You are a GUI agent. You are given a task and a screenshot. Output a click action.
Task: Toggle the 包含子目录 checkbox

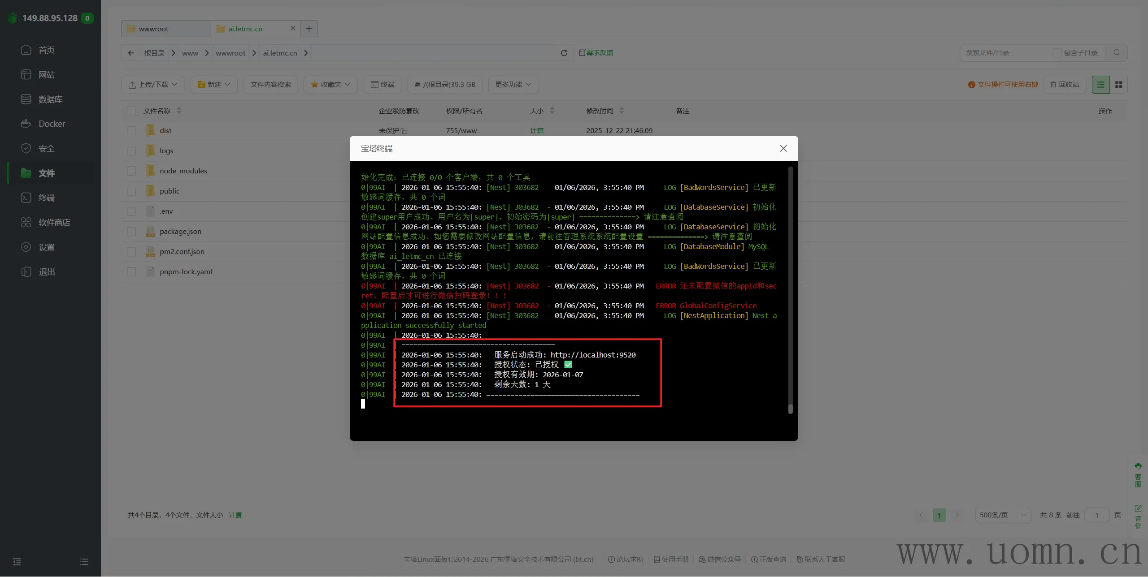[x=1057, y=53]
